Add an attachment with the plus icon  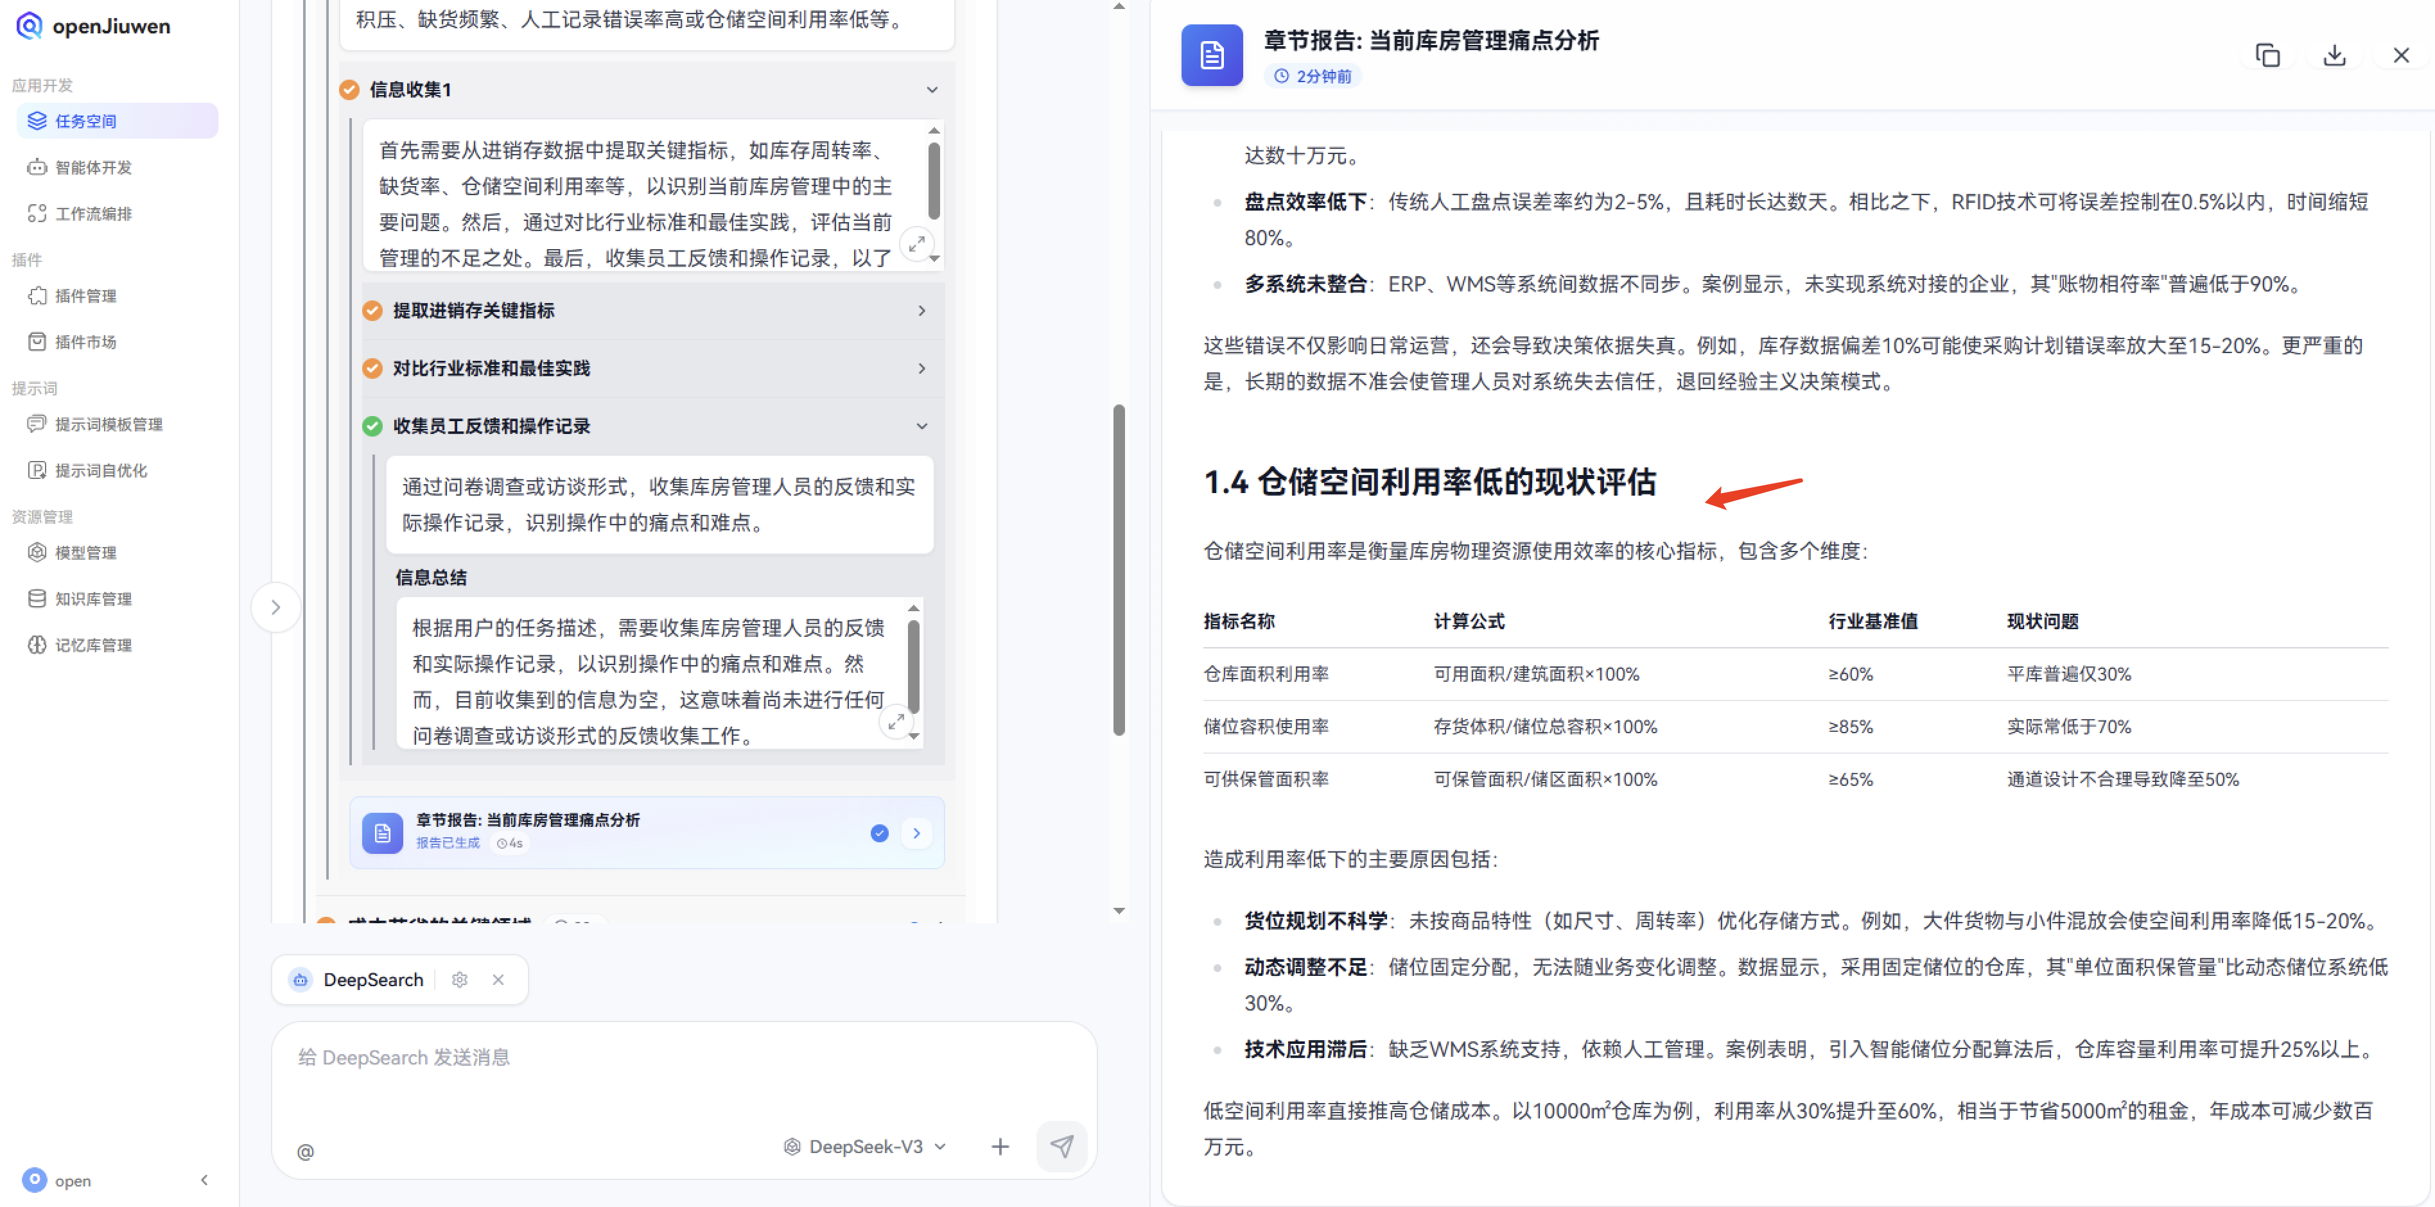pyautogui.click(x=999, y=1147)
